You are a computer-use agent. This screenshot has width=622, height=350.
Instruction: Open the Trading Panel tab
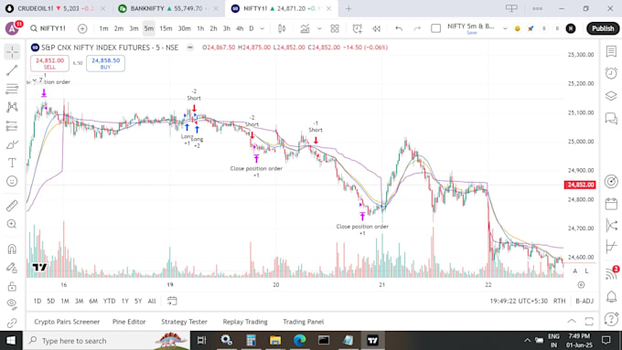(303, 322)
